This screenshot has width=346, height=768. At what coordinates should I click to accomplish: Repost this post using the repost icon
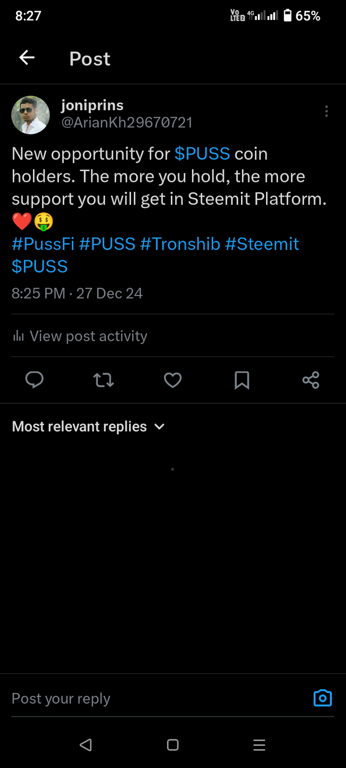(x=103, y=380)
